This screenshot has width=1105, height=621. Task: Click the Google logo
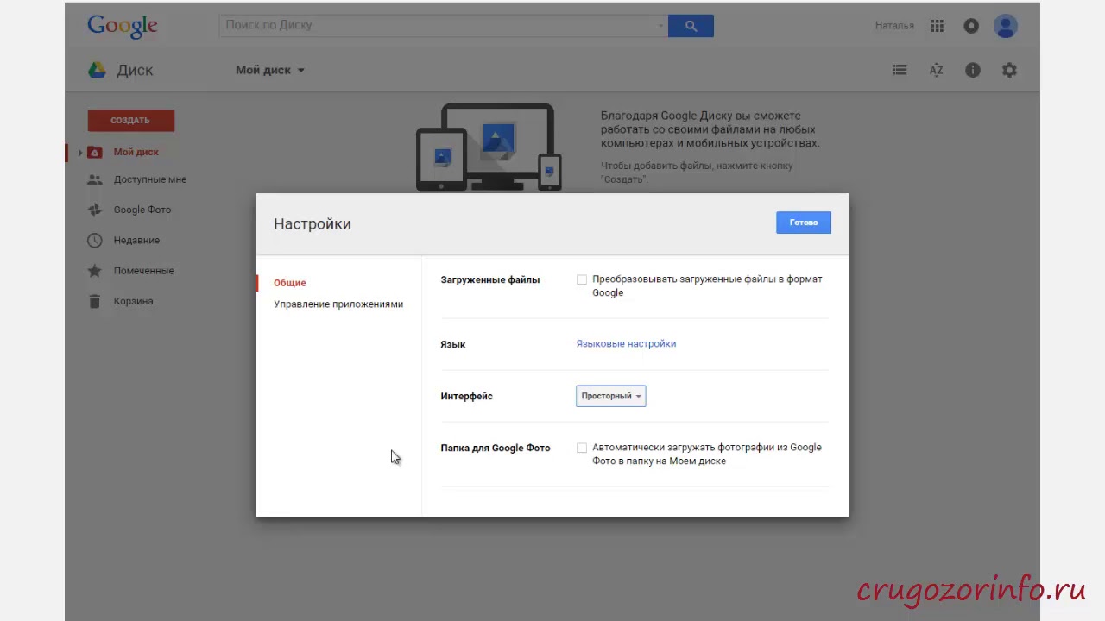click(x=123, y=26)
